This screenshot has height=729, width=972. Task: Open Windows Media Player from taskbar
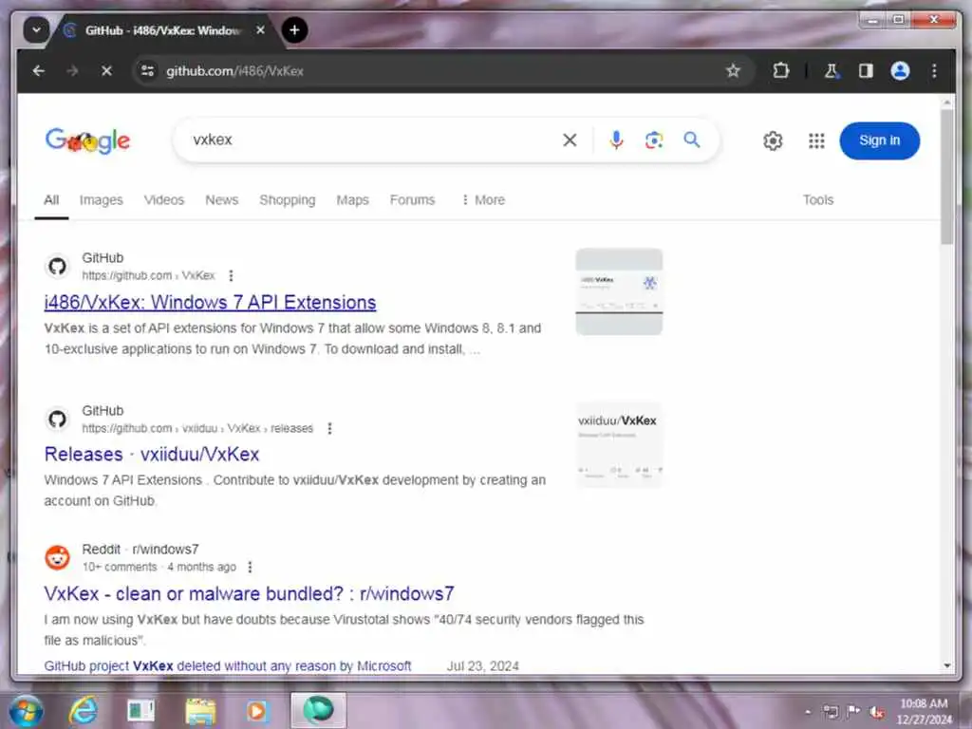pos(256,710)
